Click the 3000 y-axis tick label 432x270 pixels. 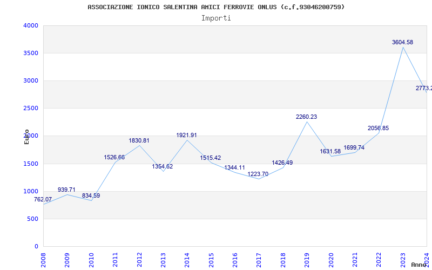(x=31, y=80)
